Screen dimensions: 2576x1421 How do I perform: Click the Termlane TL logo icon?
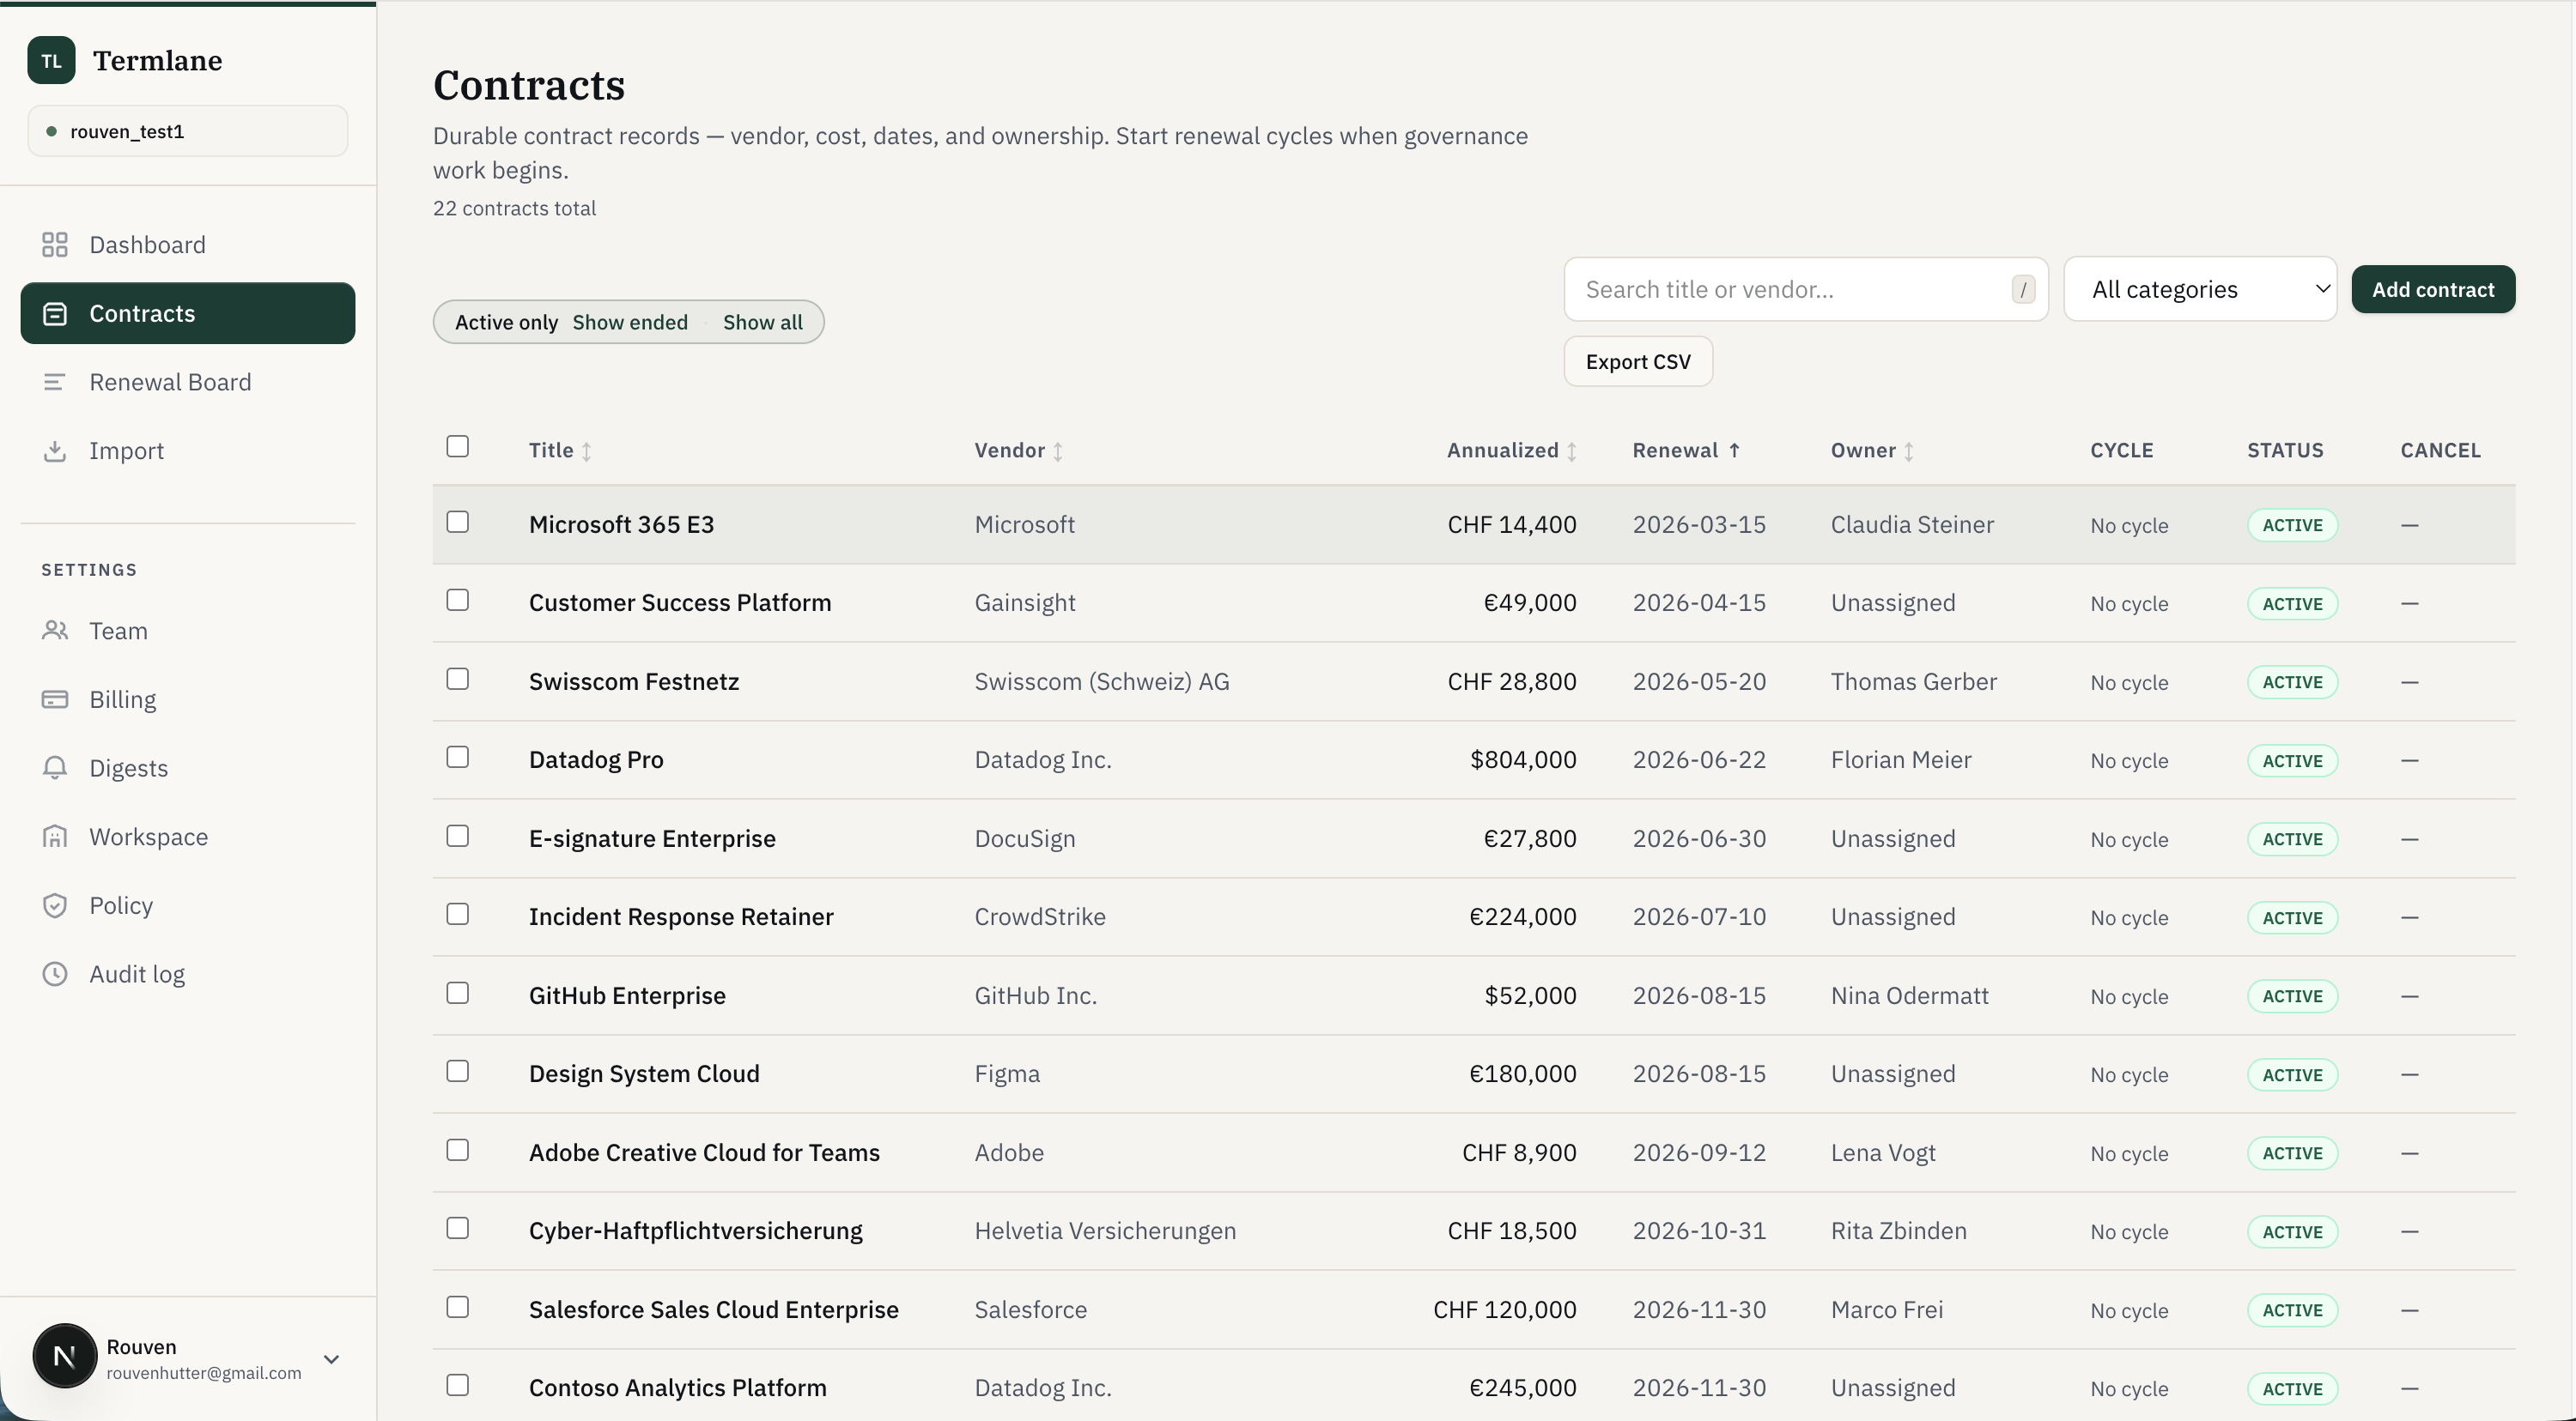coord(51,60)
